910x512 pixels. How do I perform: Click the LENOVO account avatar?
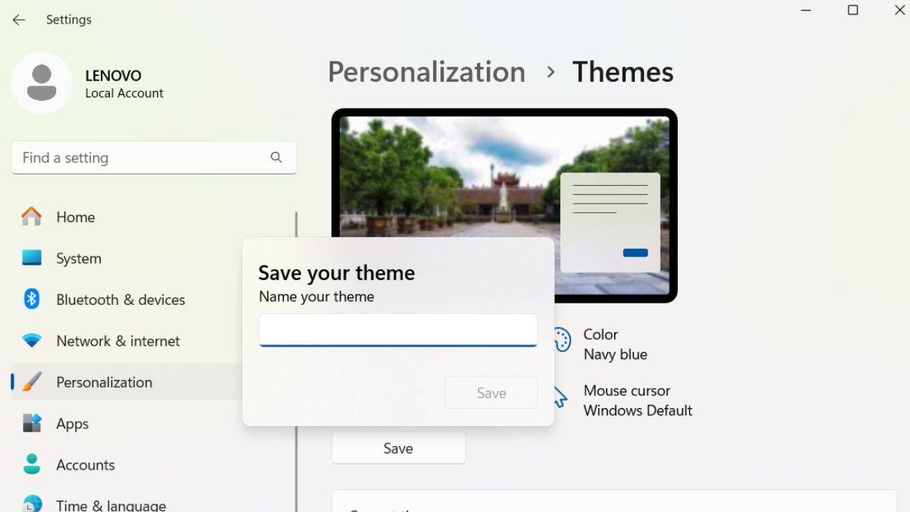tap(42, 83)
